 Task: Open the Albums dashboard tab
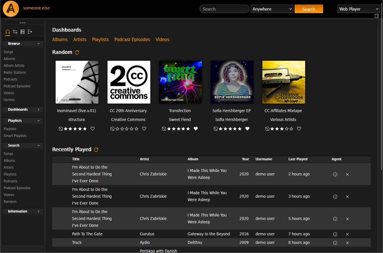(x=60, y=39)
